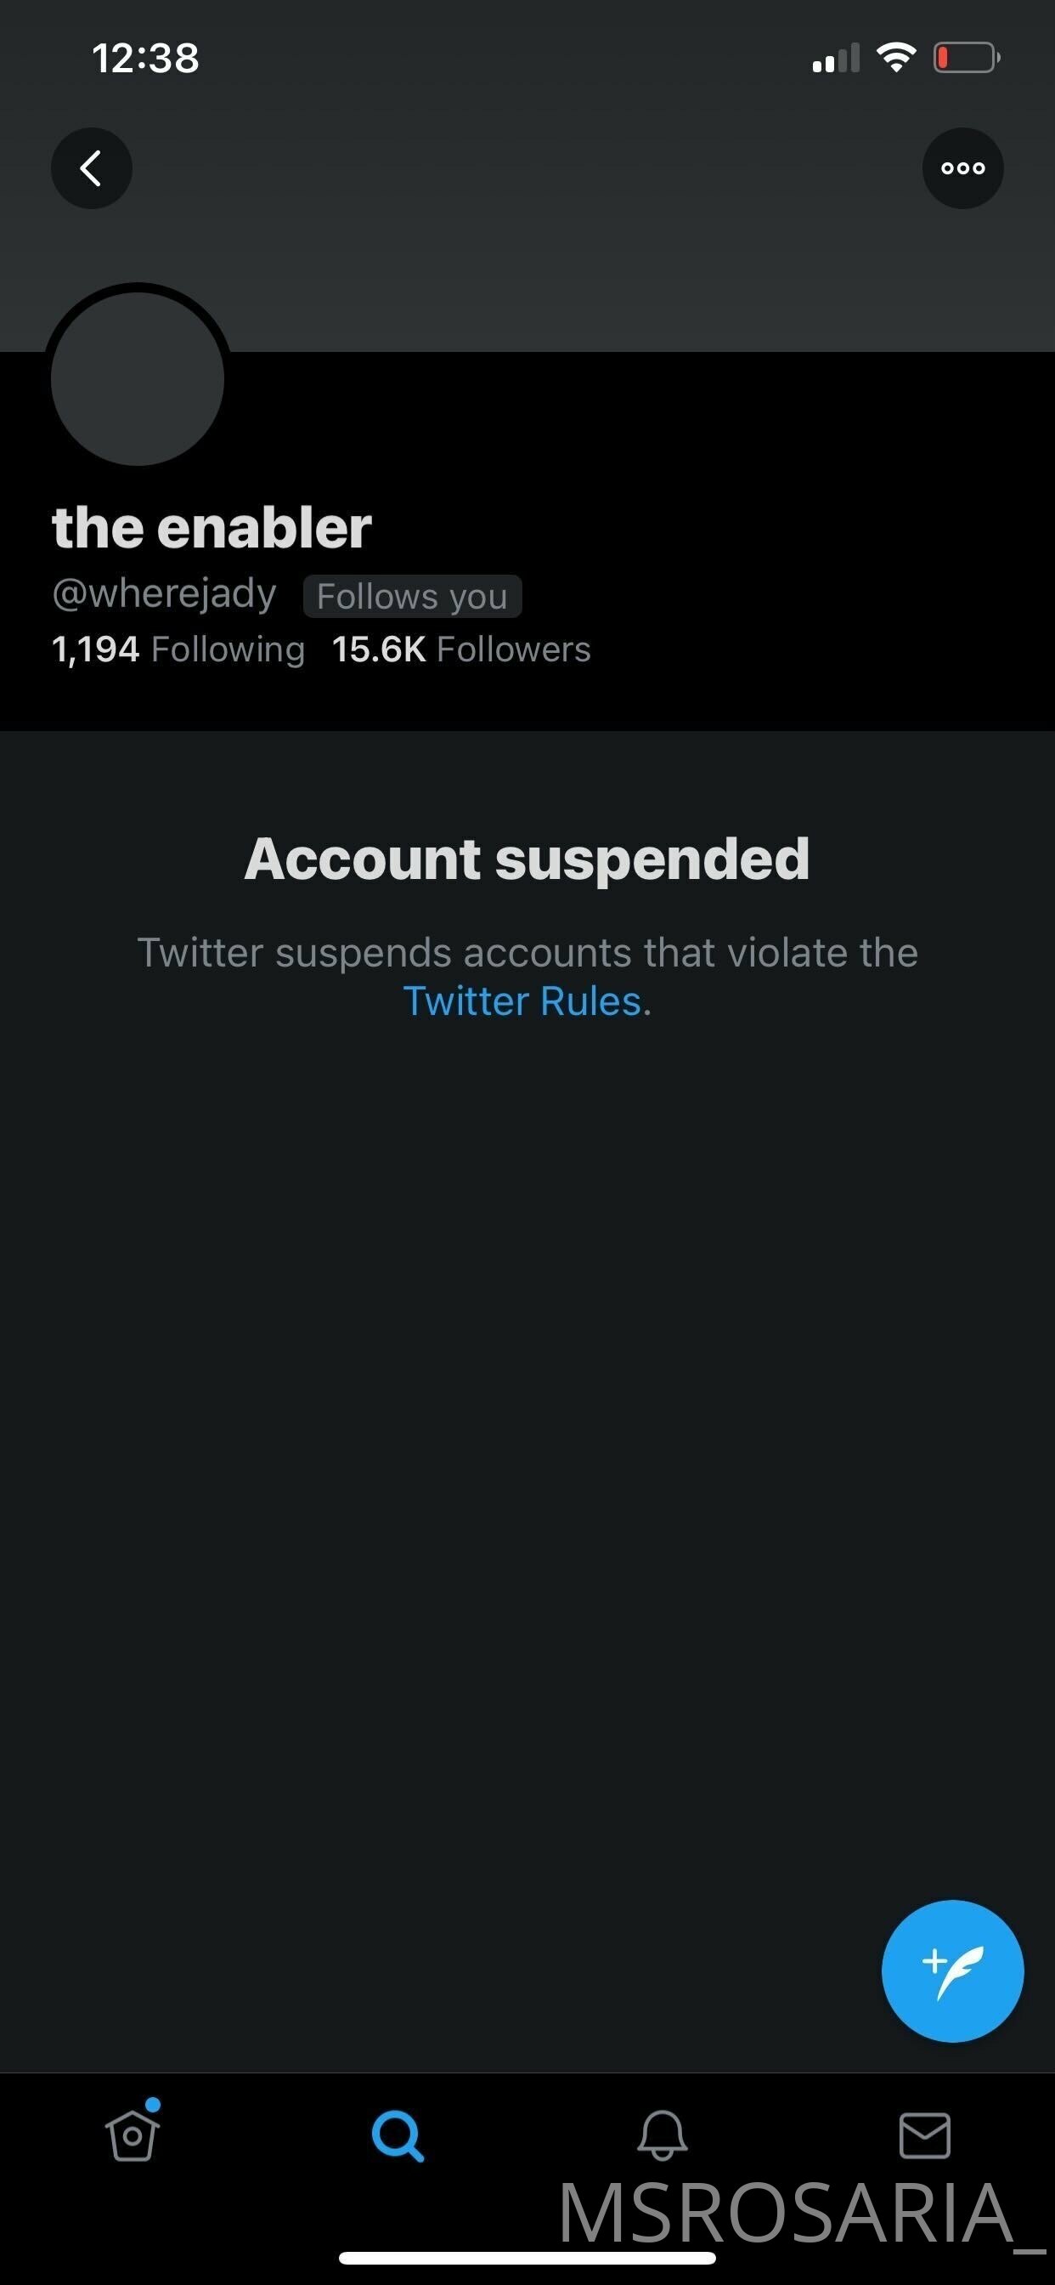Tap the @wherejady handle
The width and height of the screenshot is (1055, 2285).
pos(164,593)
